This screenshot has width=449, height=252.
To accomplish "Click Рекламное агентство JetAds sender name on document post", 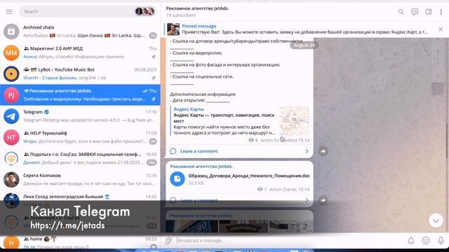I will [201, 167].
